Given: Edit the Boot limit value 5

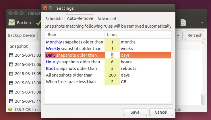Looking at the screenshot, I should pyautogui.click(x=112, y=68).
